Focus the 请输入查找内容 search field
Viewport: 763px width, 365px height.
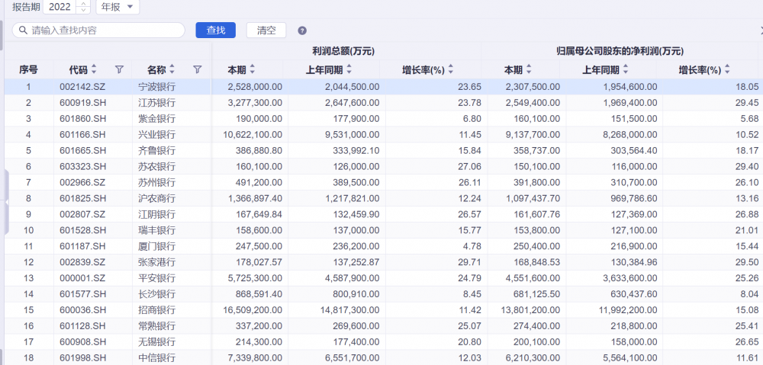pyautogui.click(x=98, y=30)
